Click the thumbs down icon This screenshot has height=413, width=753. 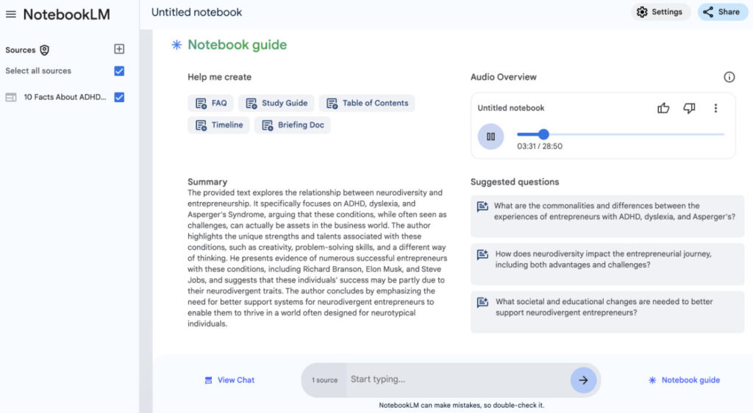[689, 108]
